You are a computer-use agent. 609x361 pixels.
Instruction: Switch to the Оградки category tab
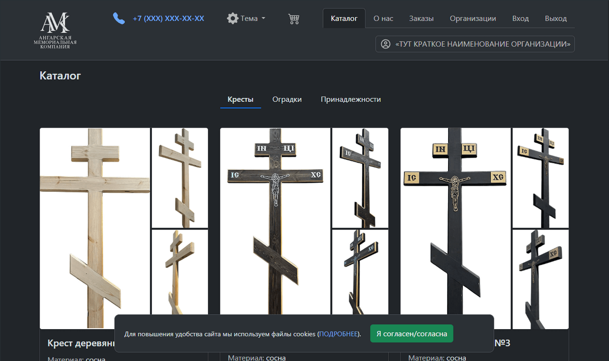coord(287,99)
